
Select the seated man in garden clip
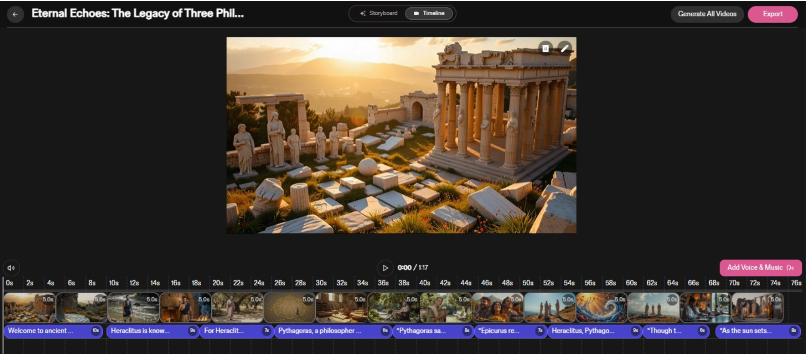click(x=393, y=308)
